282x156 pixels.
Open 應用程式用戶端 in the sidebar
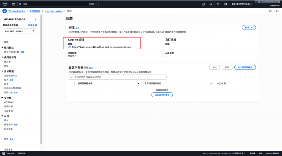pyautogui.click(x=12, y=52)
